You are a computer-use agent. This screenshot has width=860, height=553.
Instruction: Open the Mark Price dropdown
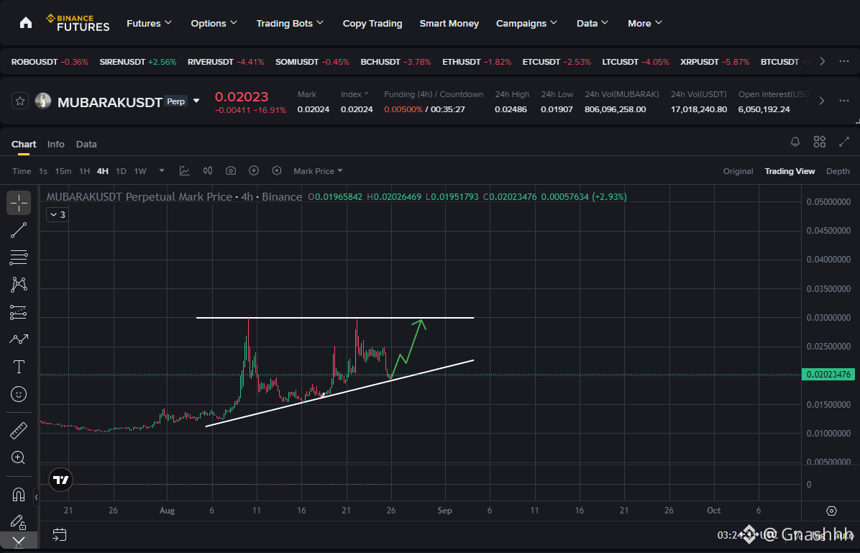tap(318, 171)
